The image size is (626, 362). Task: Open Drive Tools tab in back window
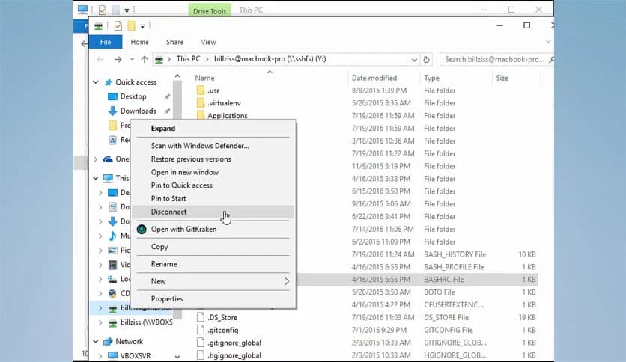click(x=210, y=10)
